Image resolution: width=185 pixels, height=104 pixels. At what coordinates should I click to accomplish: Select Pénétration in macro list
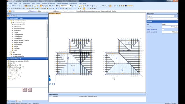click(17, 31)
